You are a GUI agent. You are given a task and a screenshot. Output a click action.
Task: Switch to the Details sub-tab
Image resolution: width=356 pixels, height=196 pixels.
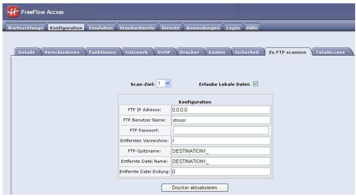[27, 52]
